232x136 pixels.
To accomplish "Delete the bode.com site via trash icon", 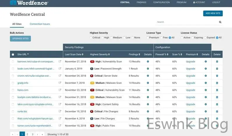I will (217, 69).
